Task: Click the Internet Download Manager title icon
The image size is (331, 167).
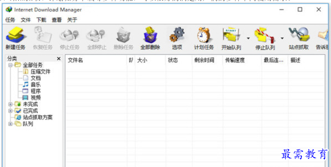Action: click(x=9, y=9)
